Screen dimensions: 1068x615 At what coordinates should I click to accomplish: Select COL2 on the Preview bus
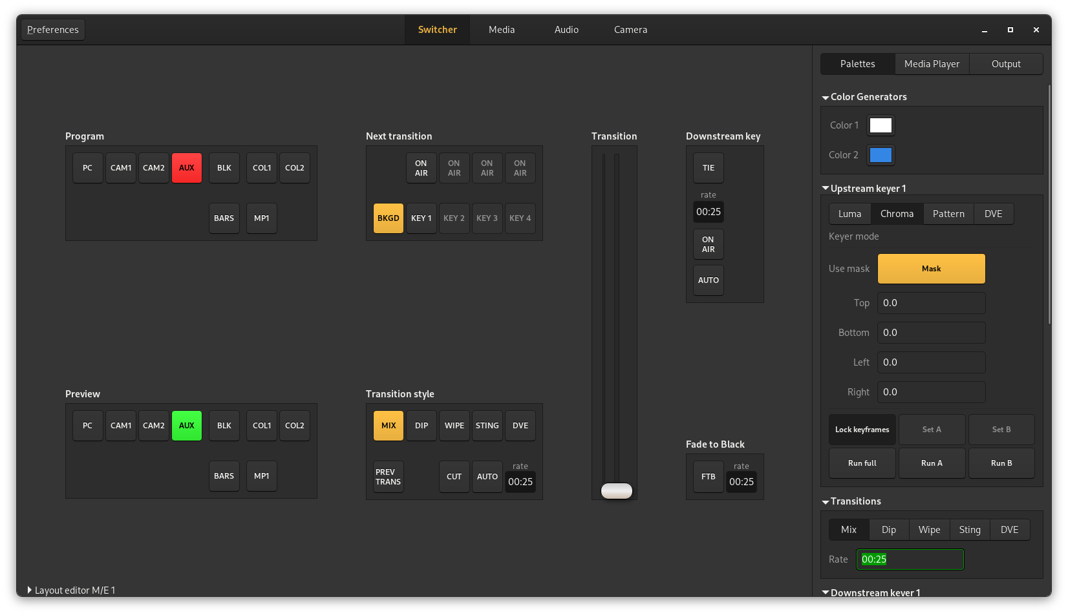coord(294,425)
